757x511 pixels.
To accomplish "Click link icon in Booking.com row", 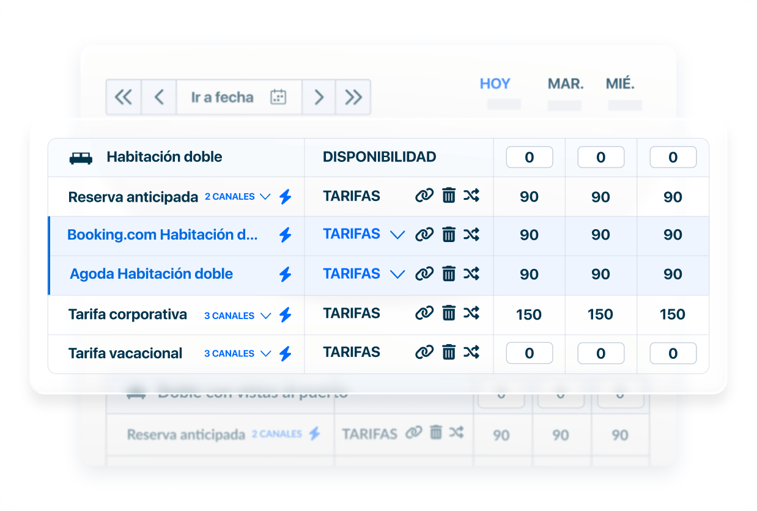I will tap(424, 235).
